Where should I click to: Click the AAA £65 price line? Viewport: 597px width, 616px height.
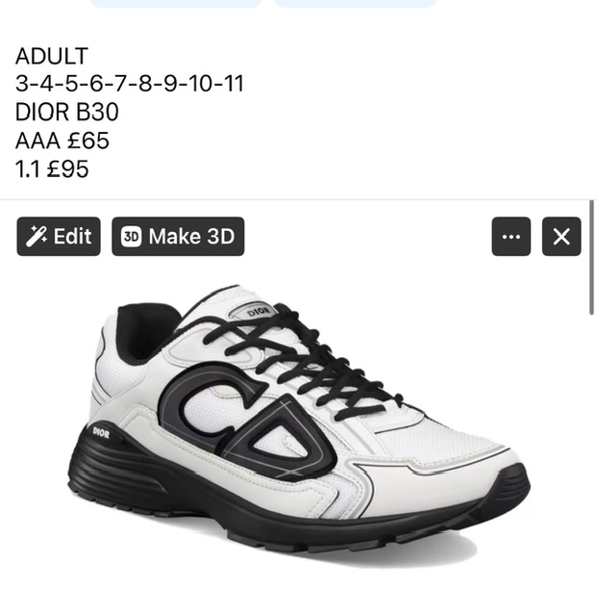click(x=62, y=141)
